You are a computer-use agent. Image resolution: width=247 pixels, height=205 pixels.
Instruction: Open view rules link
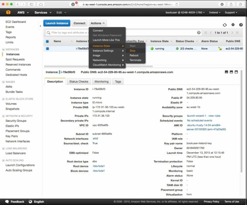(x=214, y=116)
